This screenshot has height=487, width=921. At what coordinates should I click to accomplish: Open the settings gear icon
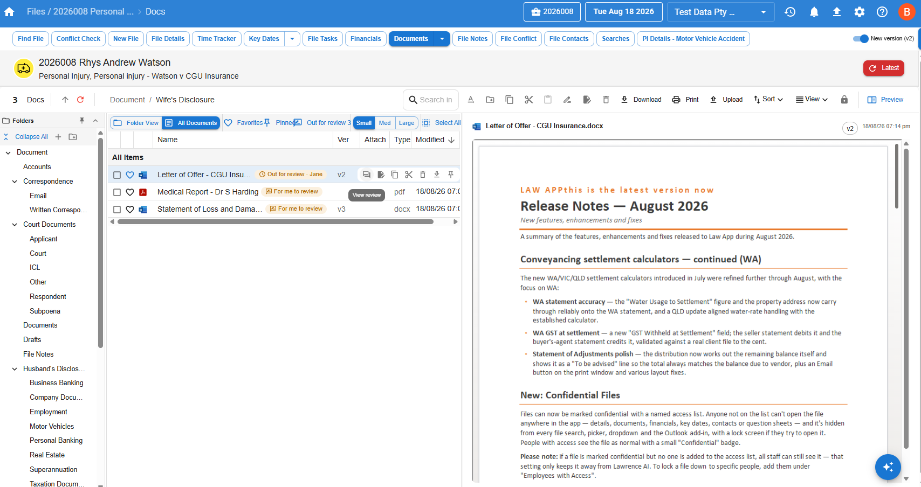(860, 12)
